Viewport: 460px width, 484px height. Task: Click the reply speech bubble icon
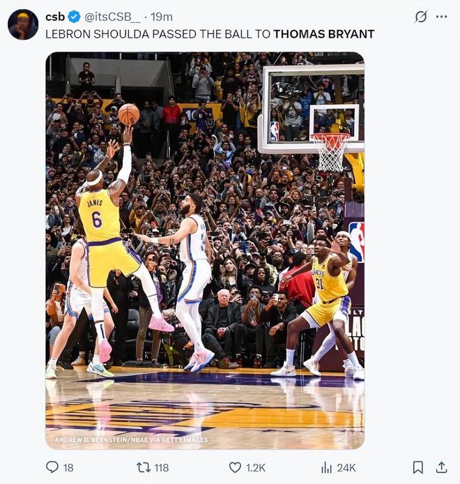(x=52, y=467)
